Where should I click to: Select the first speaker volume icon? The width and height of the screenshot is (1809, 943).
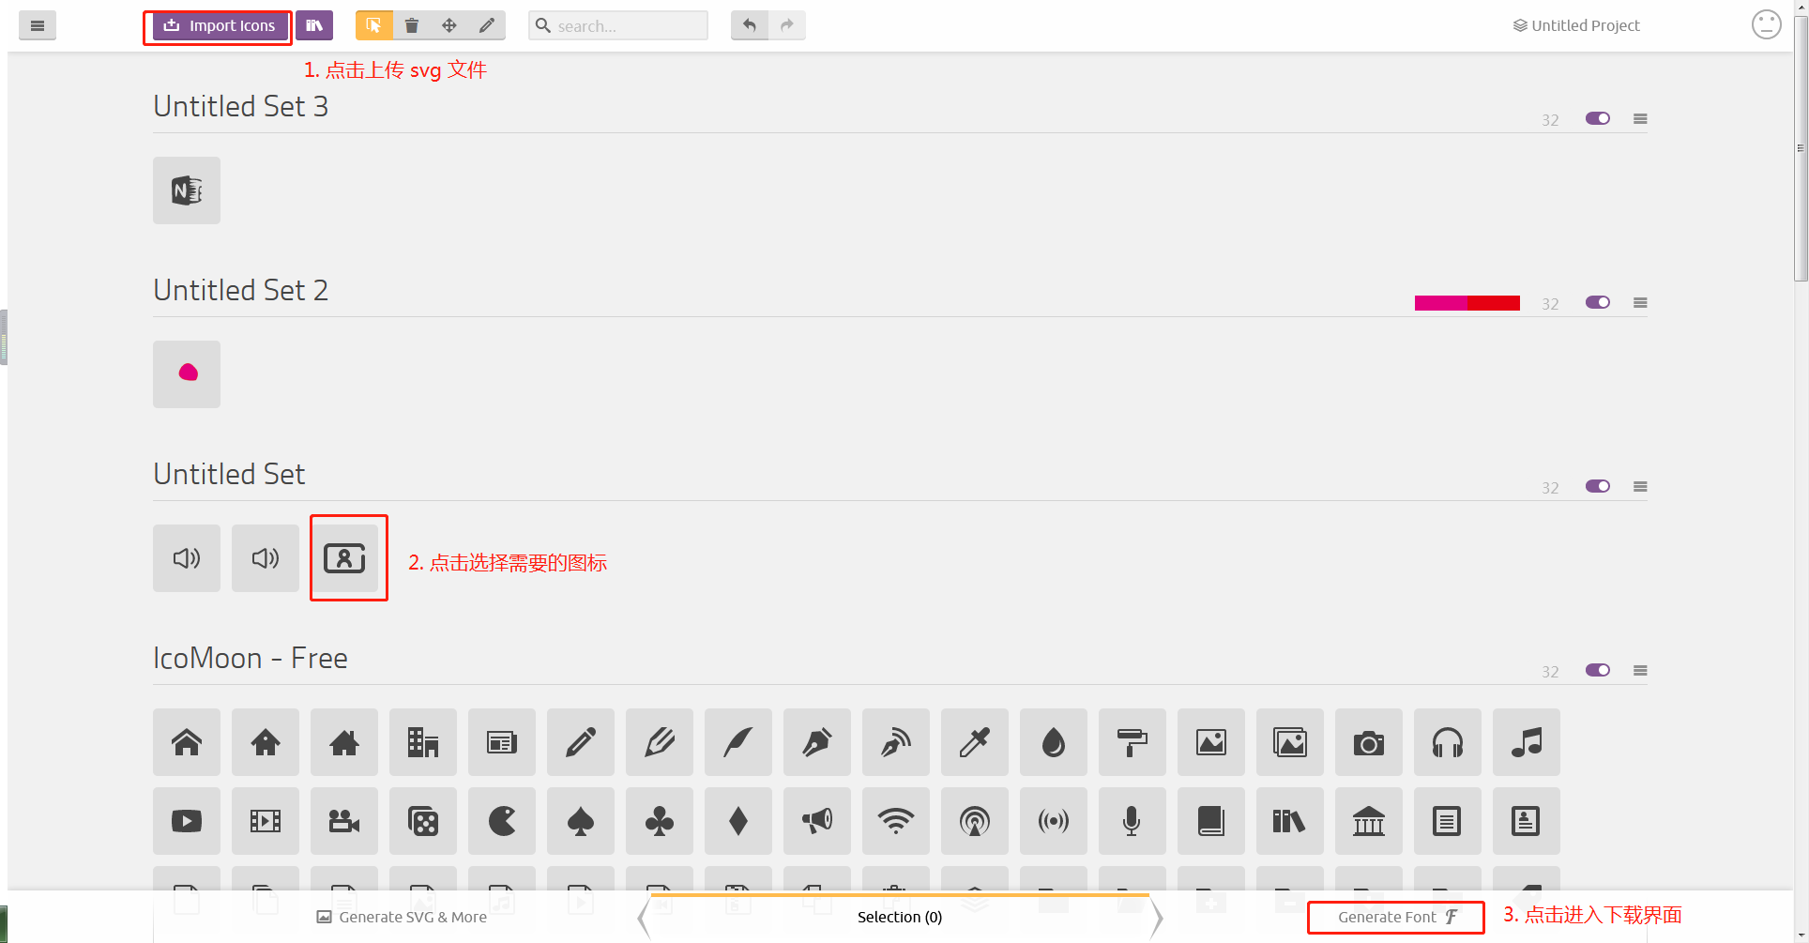click(x=187, y=558)
